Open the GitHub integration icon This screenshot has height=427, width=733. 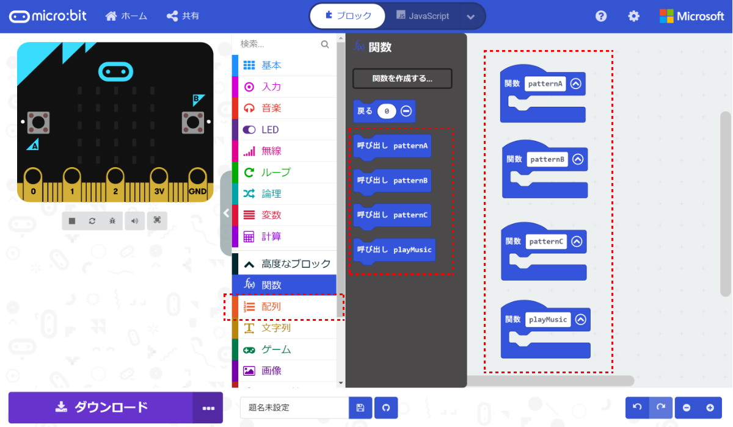click(x=385, y=407)
